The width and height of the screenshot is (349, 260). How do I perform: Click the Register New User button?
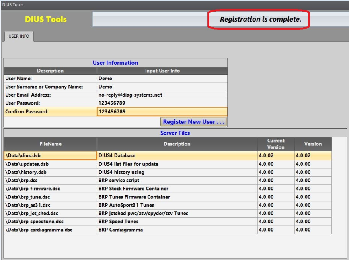coord(194,122)
